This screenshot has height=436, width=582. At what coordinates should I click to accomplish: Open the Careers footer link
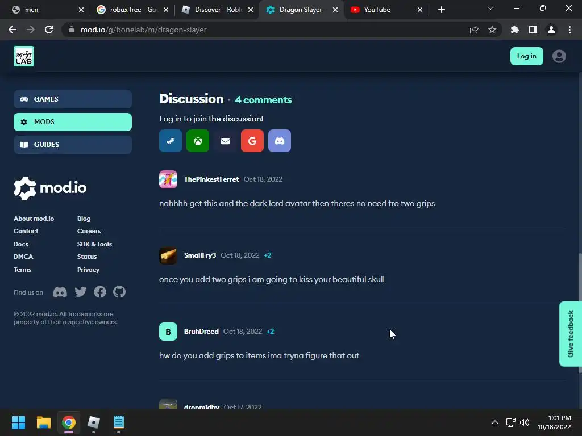tap(89, 232)
